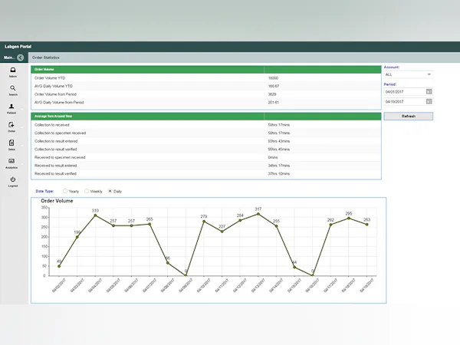Click the 227 chart data point
The image size is (460, 345).
click(222, 232)
